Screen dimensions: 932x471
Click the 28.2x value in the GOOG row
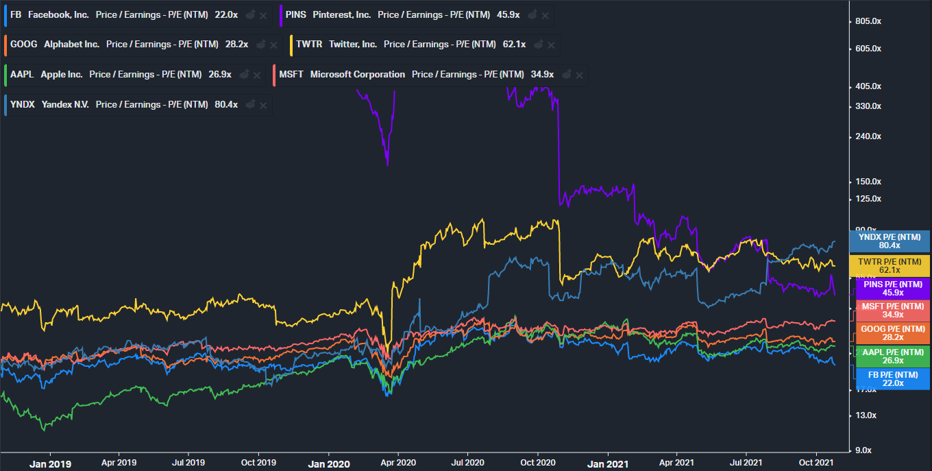[x=236, y=45]
